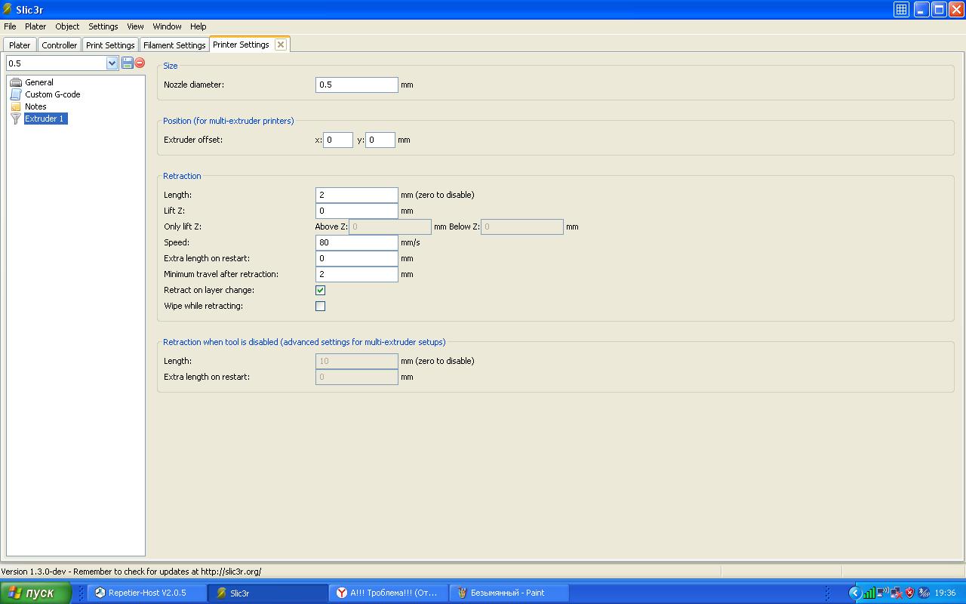Enable Wipe while retracting checkbox

pos(320,306)
